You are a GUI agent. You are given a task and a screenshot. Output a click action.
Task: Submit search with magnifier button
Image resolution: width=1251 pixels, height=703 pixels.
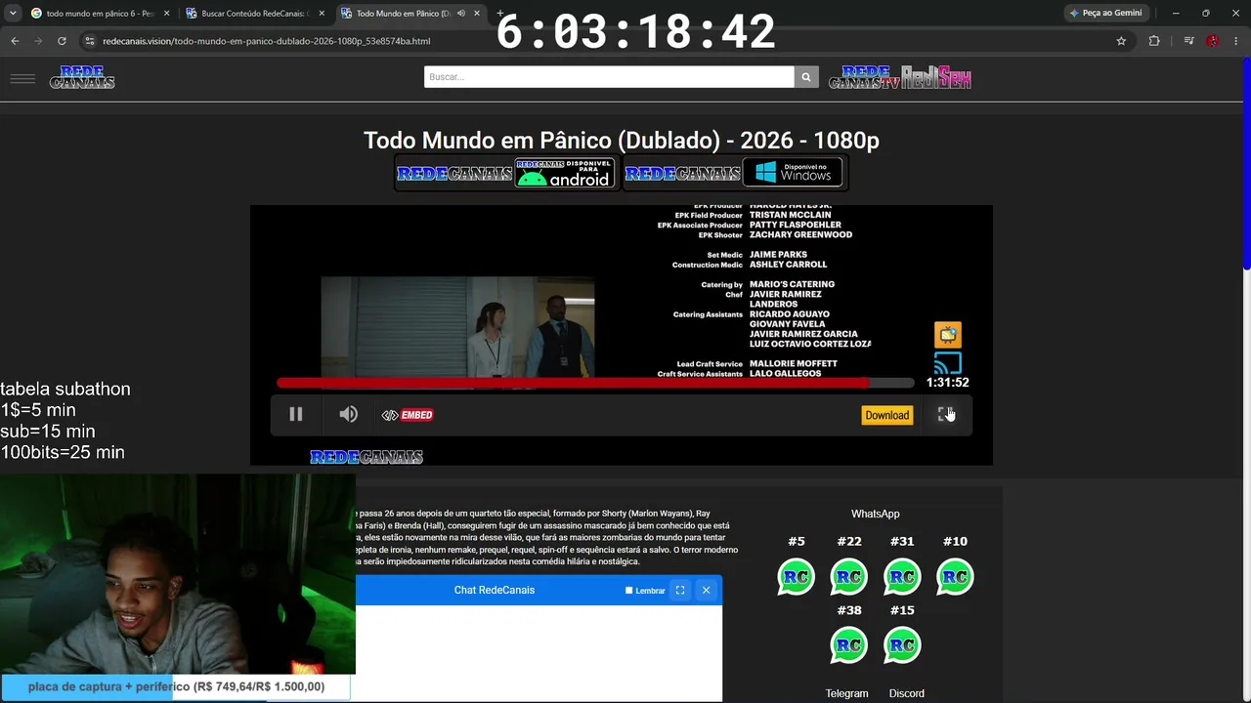(806, 76)
